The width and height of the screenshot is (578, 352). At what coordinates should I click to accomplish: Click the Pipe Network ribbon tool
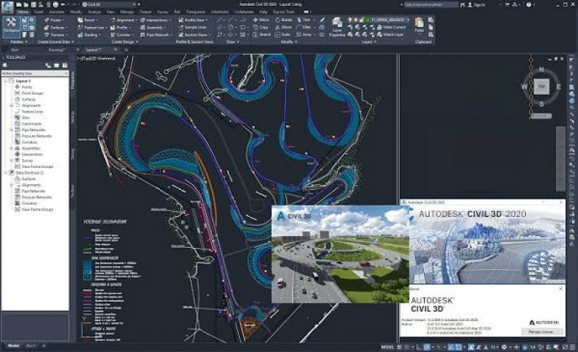(156, 34)
